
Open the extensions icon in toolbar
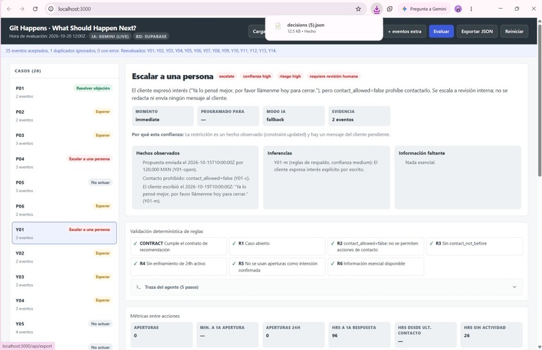click(x=389, y=9)
